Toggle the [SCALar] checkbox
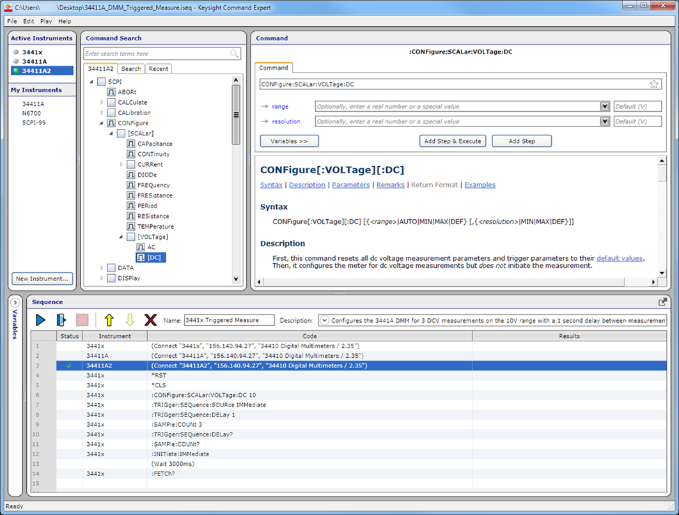The width and height of the screenshot is (679, 515). pos(121,134)
